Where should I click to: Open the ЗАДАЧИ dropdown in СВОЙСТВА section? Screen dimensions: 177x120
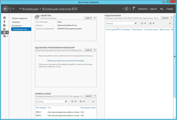(90, 18)
